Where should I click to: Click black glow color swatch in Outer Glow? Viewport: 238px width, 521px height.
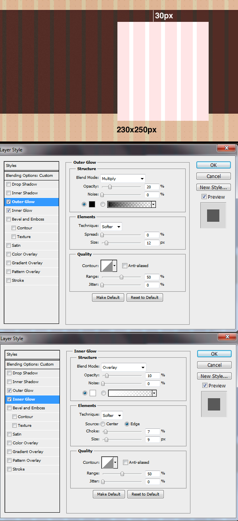(92, 204)
